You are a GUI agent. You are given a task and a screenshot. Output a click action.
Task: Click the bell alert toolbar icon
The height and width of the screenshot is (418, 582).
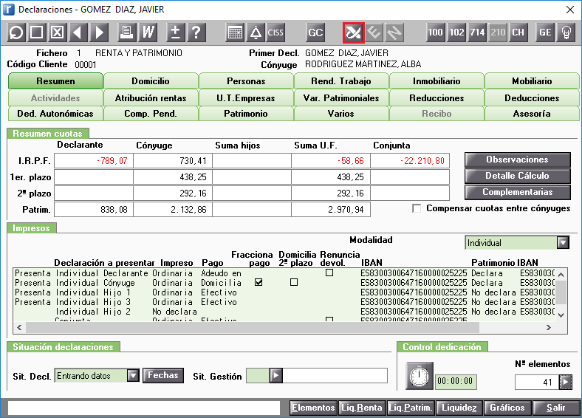[256, 32]
